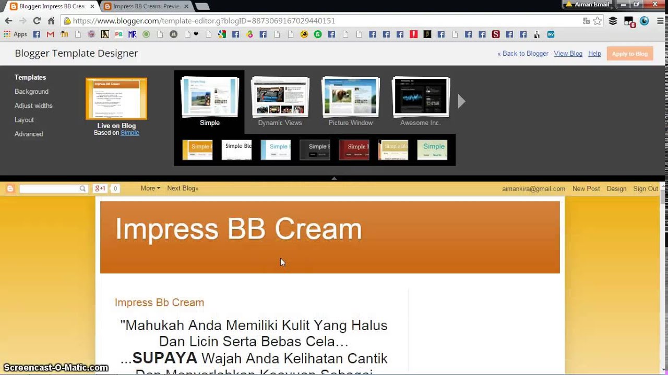Screen dimensions: 668x375
Task: Switch to the Impress BB Cream: Preview tab
Action: coord(147,6)
